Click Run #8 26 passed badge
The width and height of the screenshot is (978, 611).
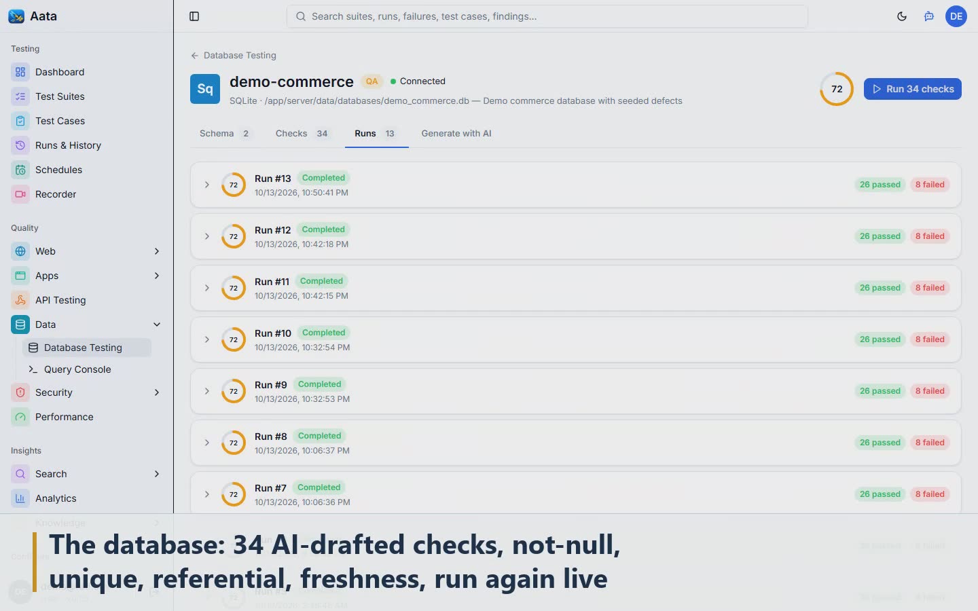coord(880,443)
